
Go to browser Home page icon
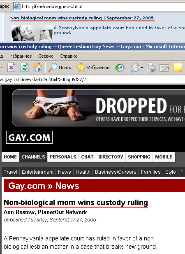tap(37, 68)
